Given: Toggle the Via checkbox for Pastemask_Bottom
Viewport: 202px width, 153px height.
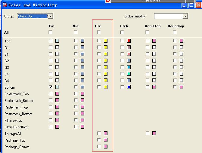Looking at the screenshot, I should coord(76,114).
